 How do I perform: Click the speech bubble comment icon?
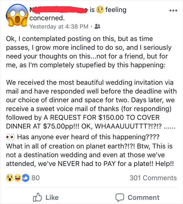tap(120, 197)
